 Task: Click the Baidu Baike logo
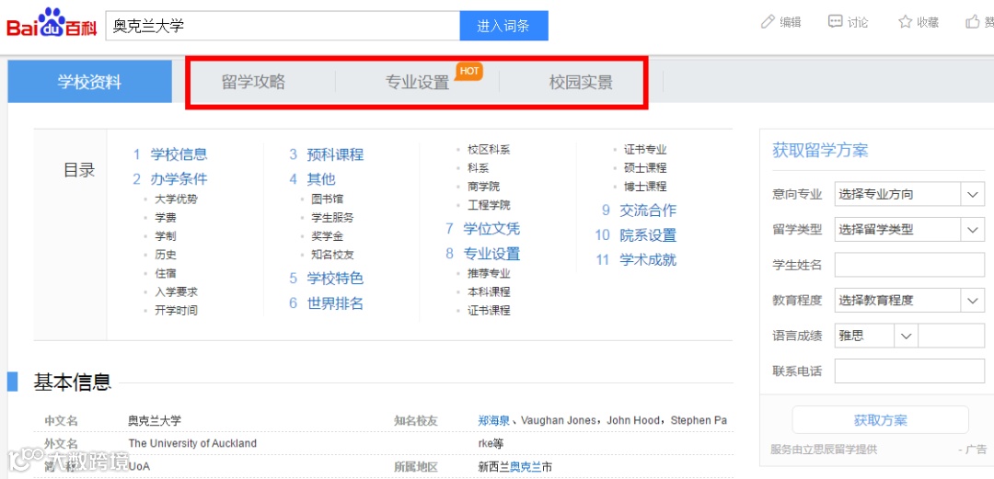click(x=52, y=23)
